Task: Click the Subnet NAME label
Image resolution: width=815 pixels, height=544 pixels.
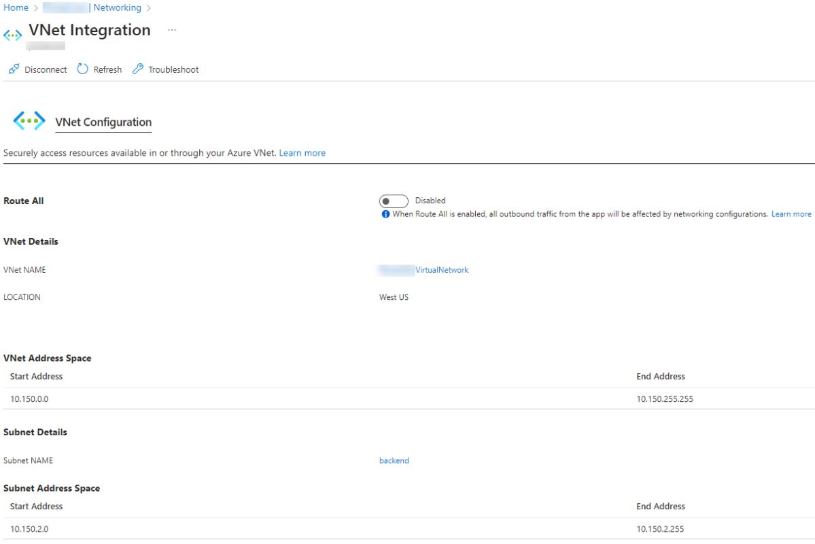Action: point(28,461)
